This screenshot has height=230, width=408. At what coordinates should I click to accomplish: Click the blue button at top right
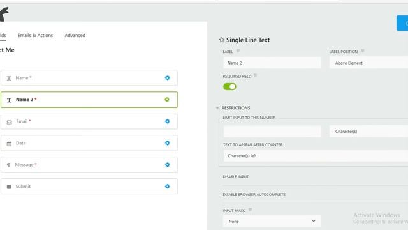point(402,23)
